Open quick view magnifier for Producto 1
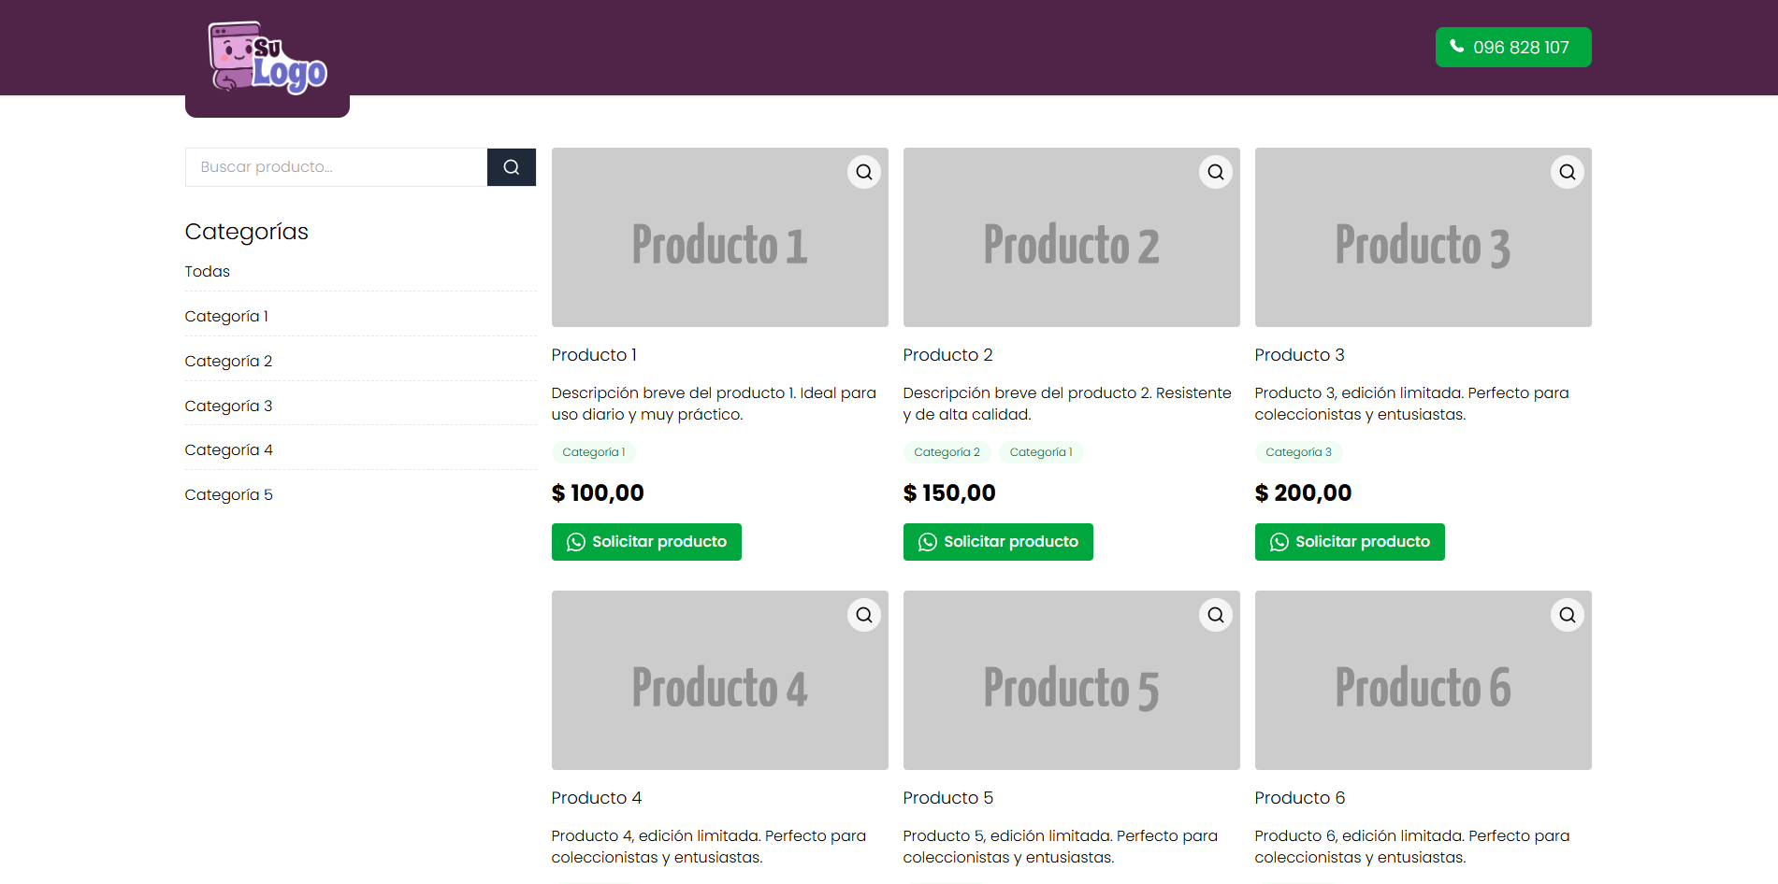Image resolution: width=1778 pixels, height=884 pixels. coord(863,171)
